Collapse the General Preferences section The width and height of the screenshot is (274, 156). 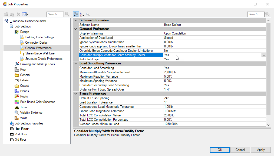(x=75, y=29)
